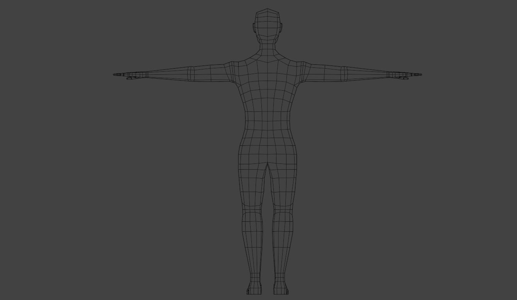Click the hand on the figure's left-side arm tip
This screenshot has width=517, height=300.
[130, 75]
